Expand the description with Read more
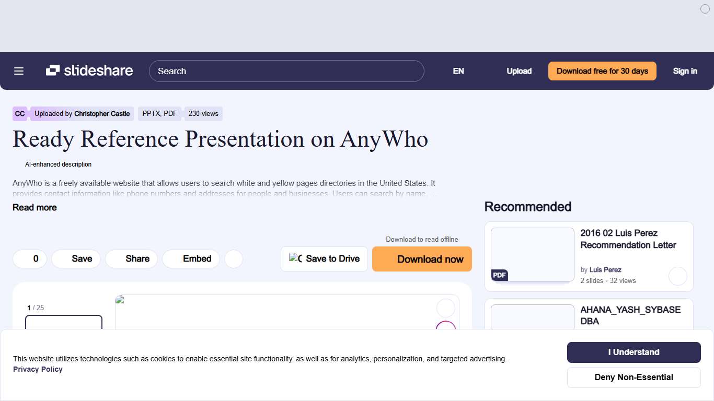Screen dimensions: 714x401 coord(34,207)
